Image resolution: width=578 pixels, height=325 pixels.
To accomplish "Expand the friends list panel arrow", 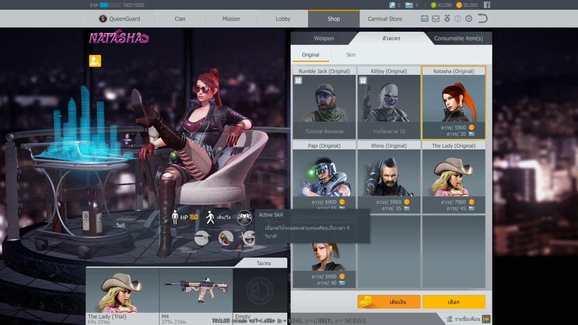I will [x=486, y=319].
